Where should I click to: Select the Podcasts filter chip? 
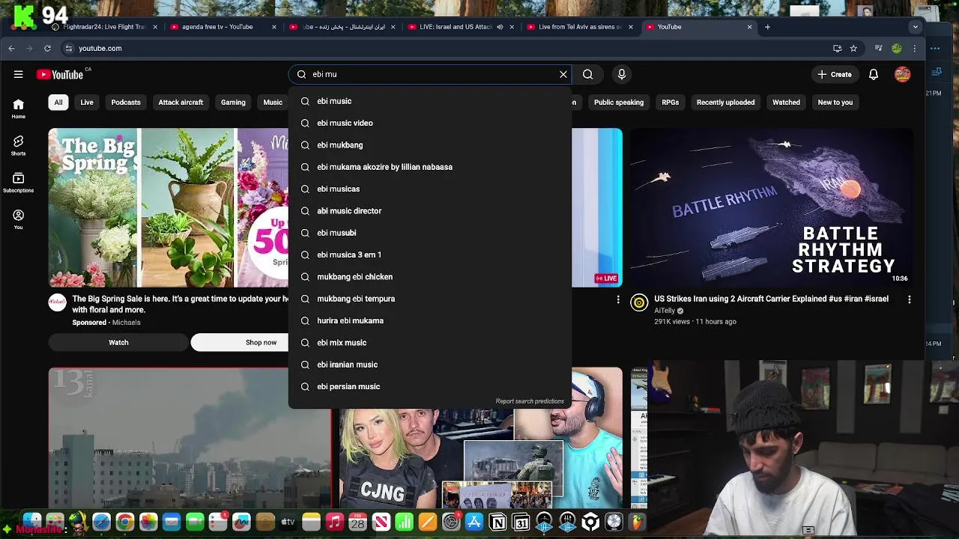pyautogui.click(x=126, y=102)
